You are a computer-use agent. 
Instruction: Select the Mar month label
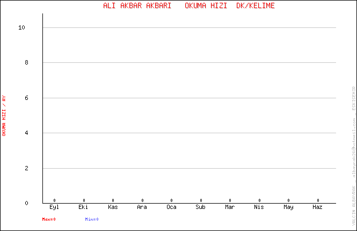click(230, 207)
